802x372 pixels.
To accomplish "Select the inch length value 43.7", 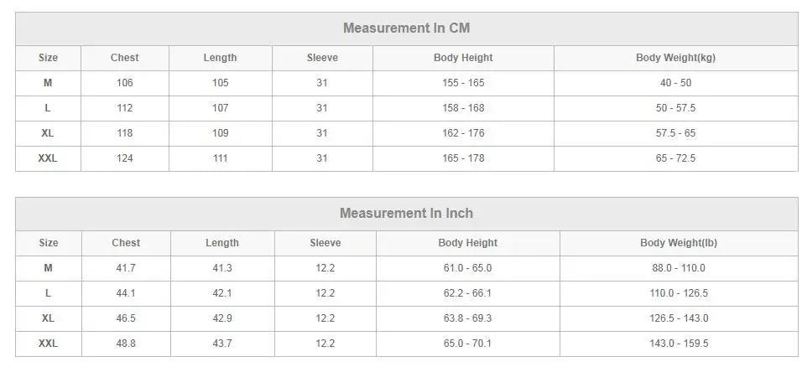I will pyautogui.click(x=221, y=344).
